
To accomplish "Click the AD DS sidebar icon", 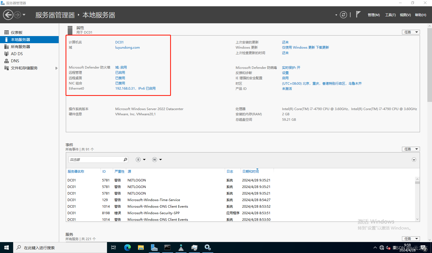I will coord(7,54).
